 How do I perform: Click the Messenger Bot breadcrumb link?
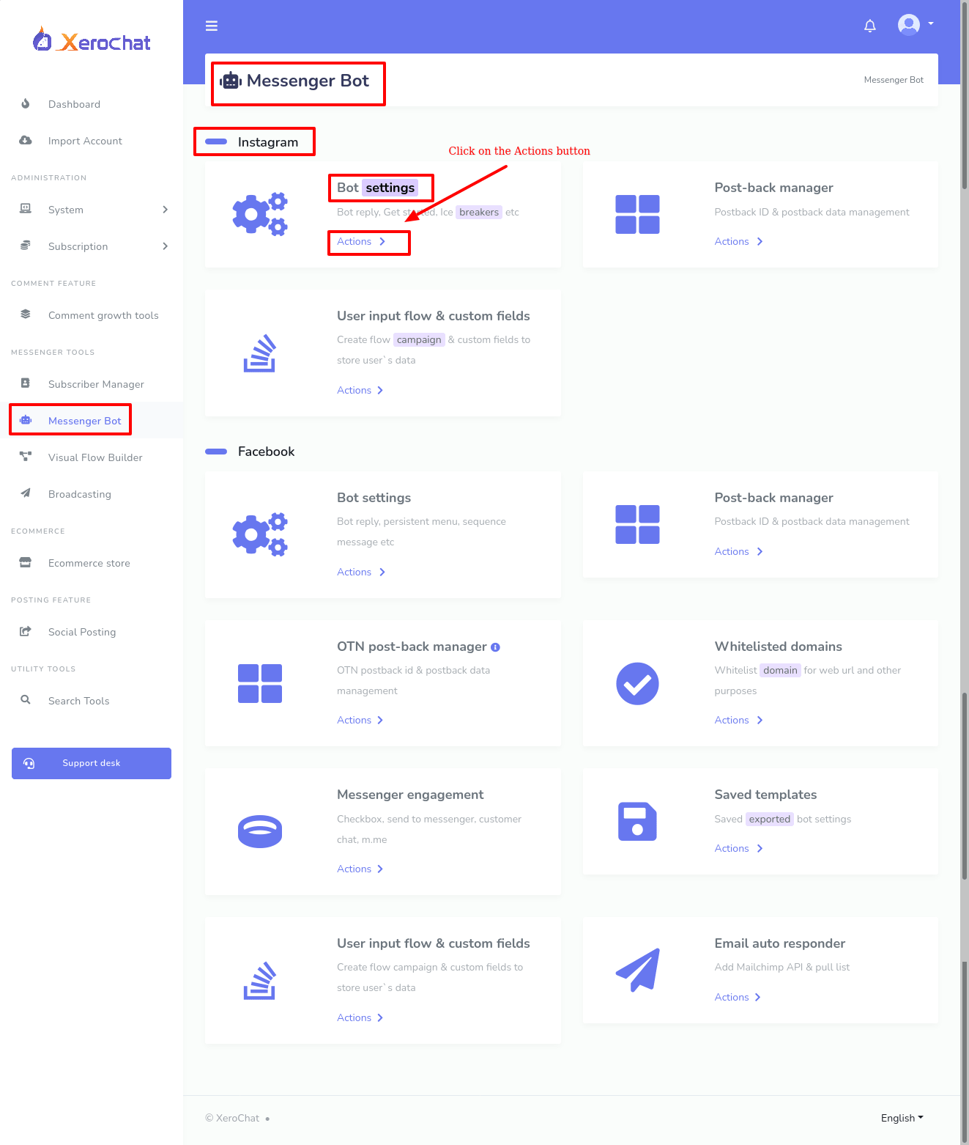click(894, 80)
